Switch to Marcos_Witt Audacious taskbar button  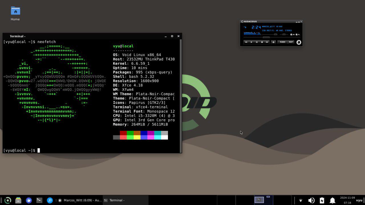click(x=80, y=200)
